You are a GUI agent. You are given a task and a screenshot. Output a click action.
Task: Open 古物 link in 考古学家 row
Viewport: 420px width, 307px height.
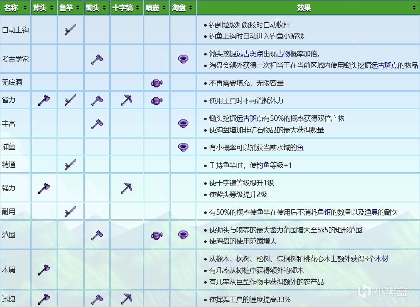[x=283, y=54]
